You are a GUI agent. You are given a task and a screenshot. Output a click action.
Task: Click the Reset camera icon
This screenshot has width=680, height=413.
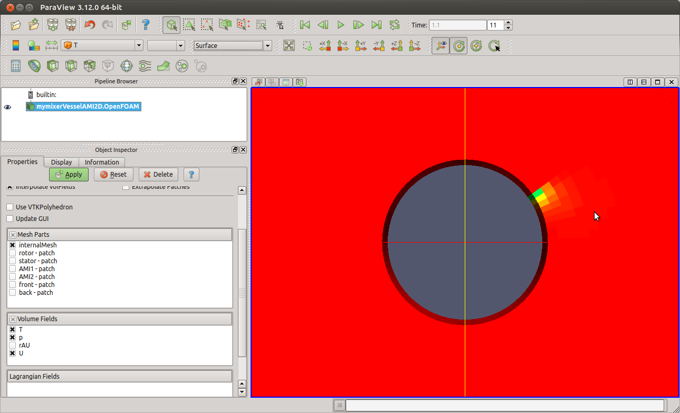pos(289,45)
